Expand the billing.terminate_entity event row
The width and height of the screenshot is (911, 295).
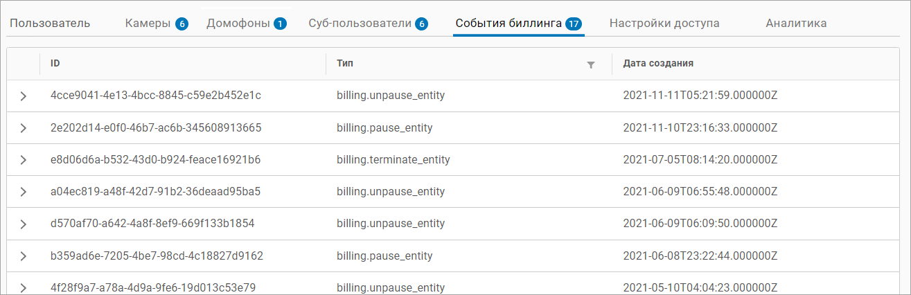tap(24, 160)
